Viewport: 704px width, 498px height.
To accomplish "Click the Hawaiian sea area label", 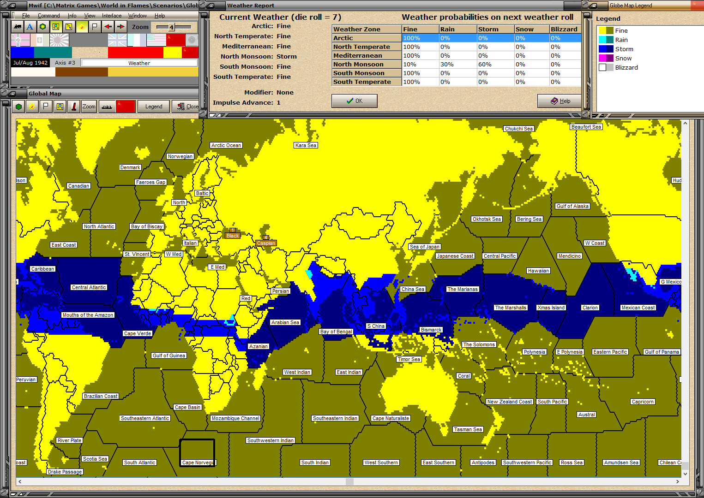I will (x=538, y=271).
